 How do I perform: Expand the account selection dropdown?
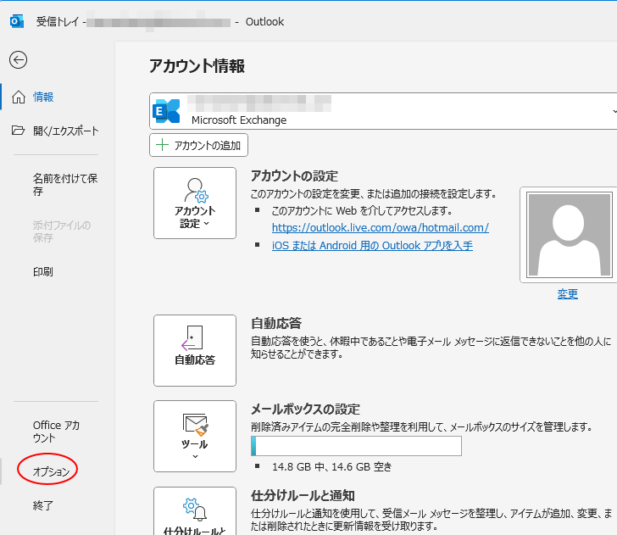click(x=612, y=112)
